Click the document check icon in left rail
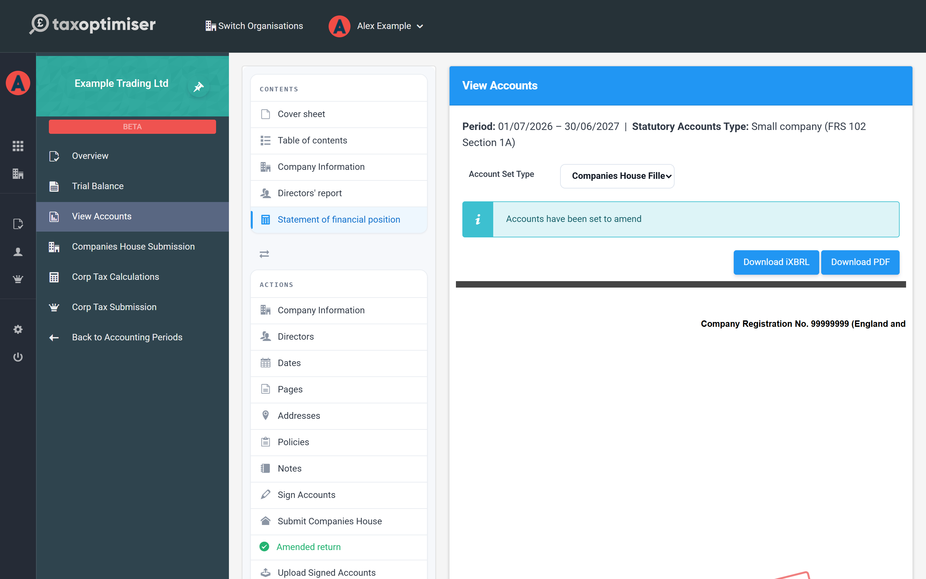 tap(18, 224)
